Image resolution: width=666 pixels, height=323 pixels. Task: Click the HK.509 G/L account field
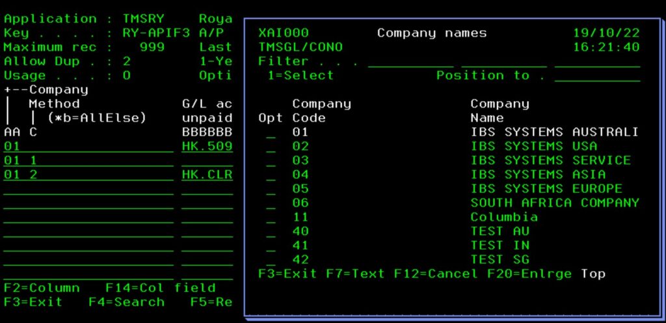[207, 147]
